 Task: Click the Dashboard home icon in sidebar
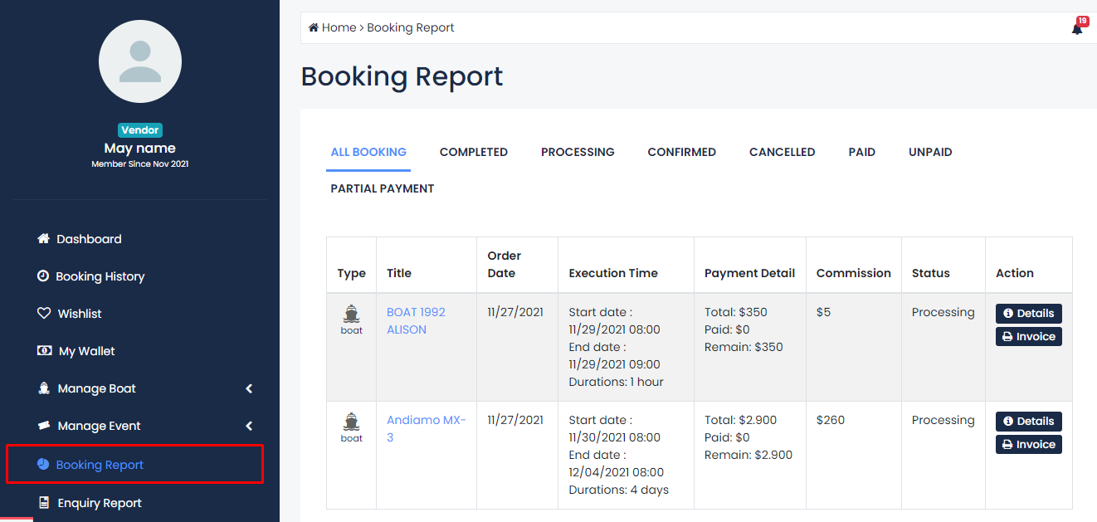(x=44, y=239)
